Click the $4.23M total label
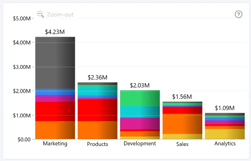This screenshot has width=251, height=161. pyautogui.click(x=55, y=32)
